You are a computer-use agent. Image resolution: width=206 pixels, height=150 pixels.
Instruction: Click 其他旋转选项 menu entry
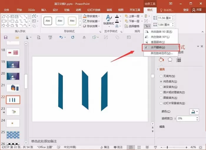point(162,53)
